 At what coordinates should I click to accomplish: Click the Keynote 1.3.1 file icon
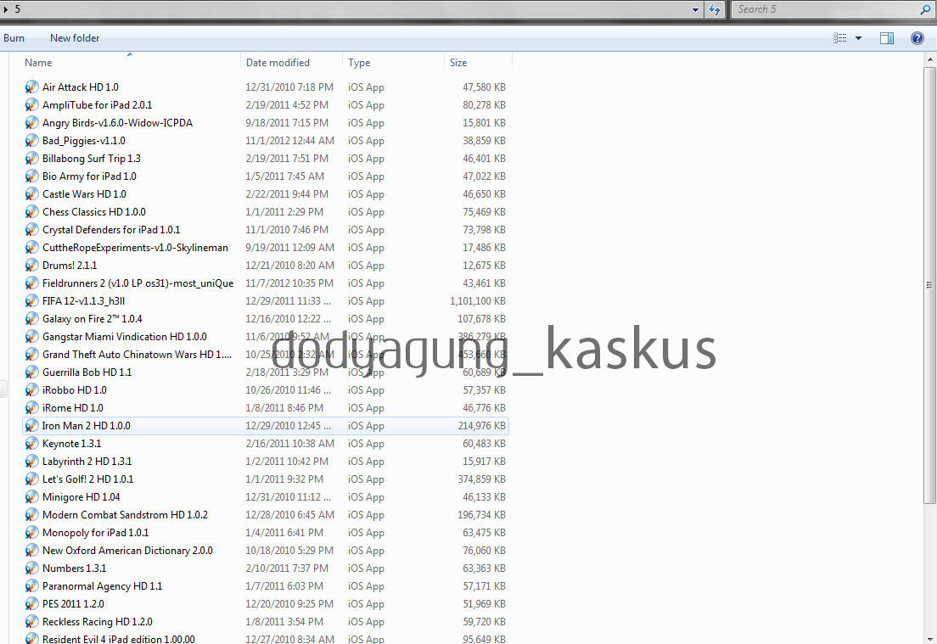coord(31,444)
